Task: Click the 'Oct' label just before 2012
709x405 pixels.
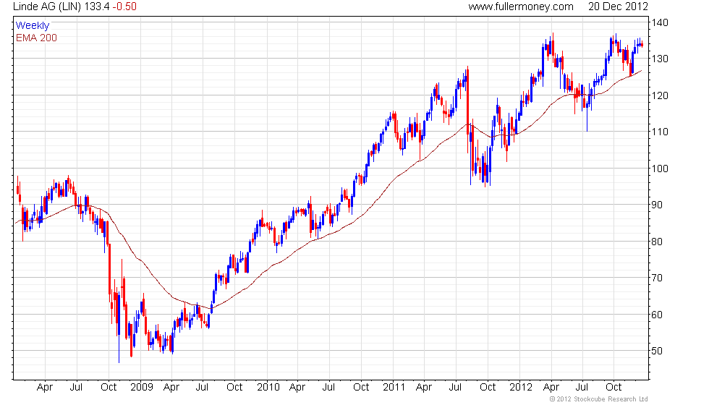Action: coord(488,388)
